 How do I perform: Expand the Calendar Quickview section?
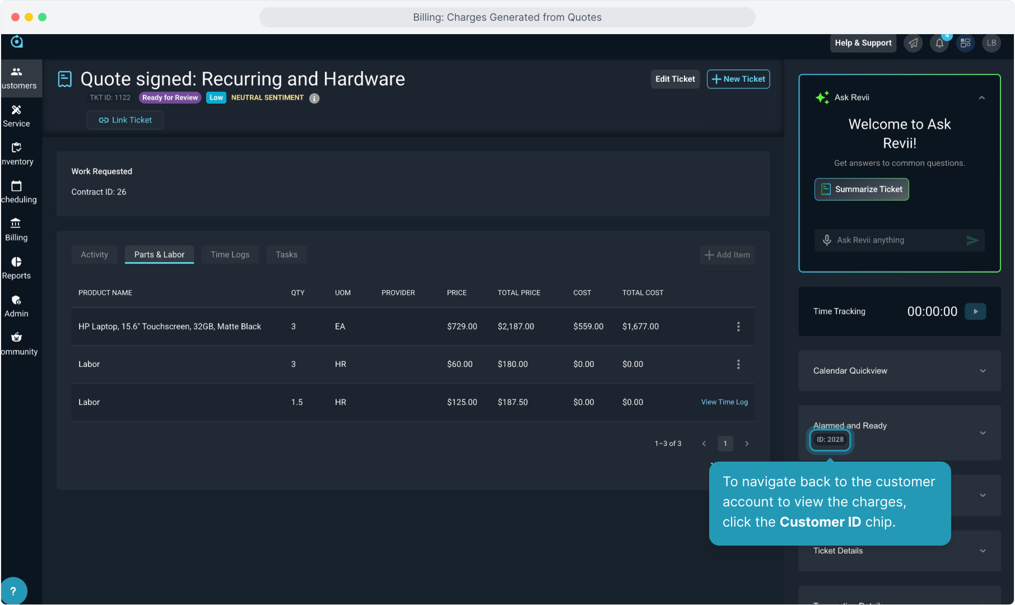click(x=983, y=371)
